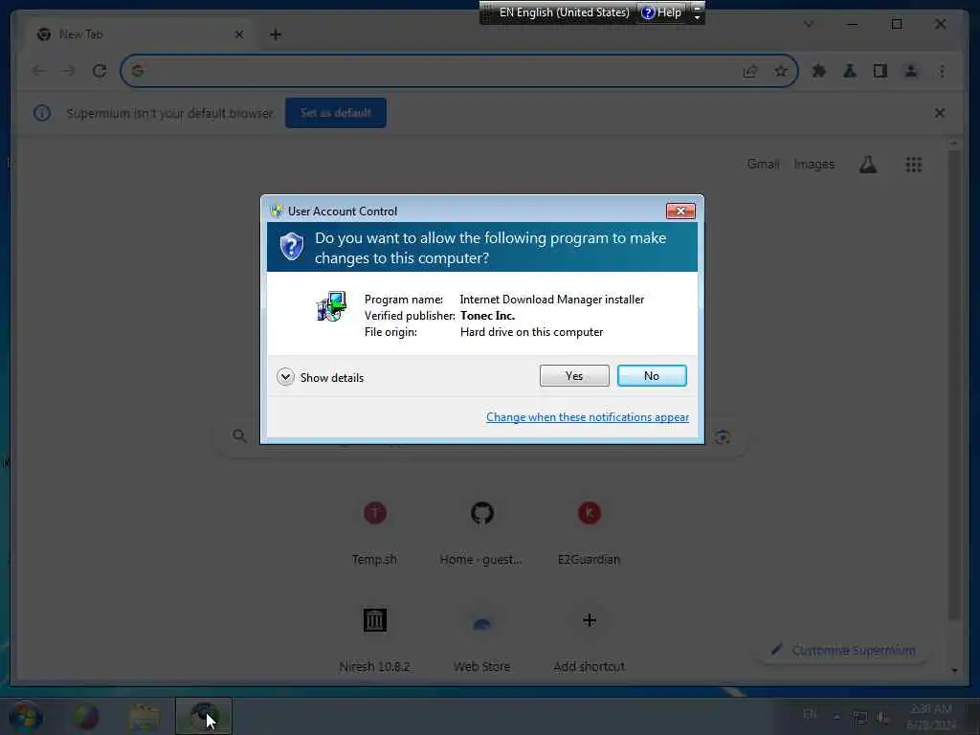Click the Internet Download Manager installer icon

(x=331, y=306)
